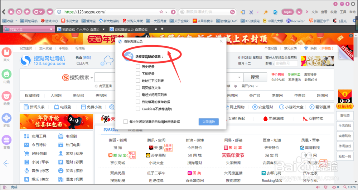Image resolution: width=358 pixels, height=190 pixels.
Task: Click the shield security icon in address bar
Action: [59, 12]
